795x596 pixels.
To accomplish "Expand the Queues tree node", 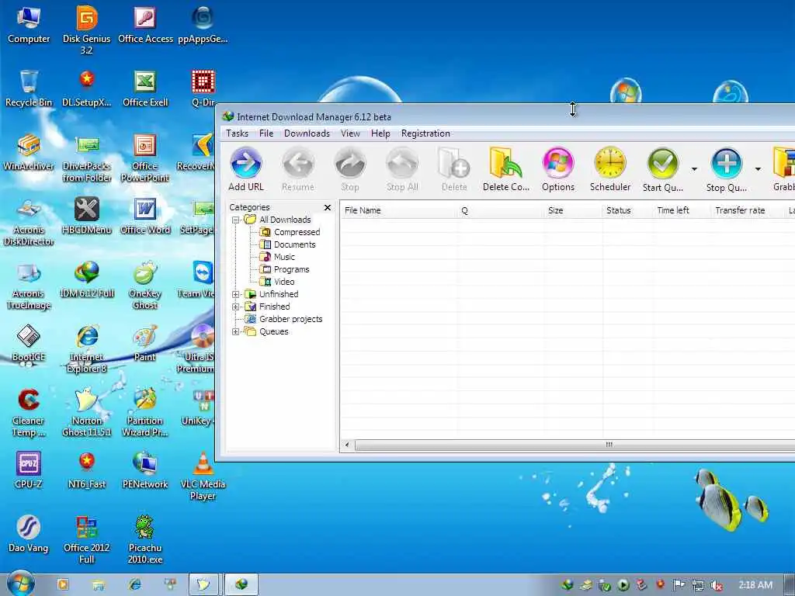I will coord(235,331).
